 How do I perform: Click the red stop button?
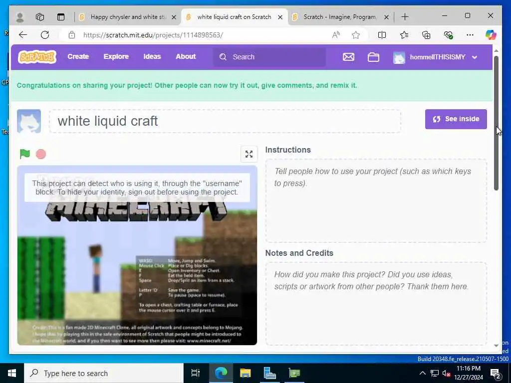tap(41, 154)
